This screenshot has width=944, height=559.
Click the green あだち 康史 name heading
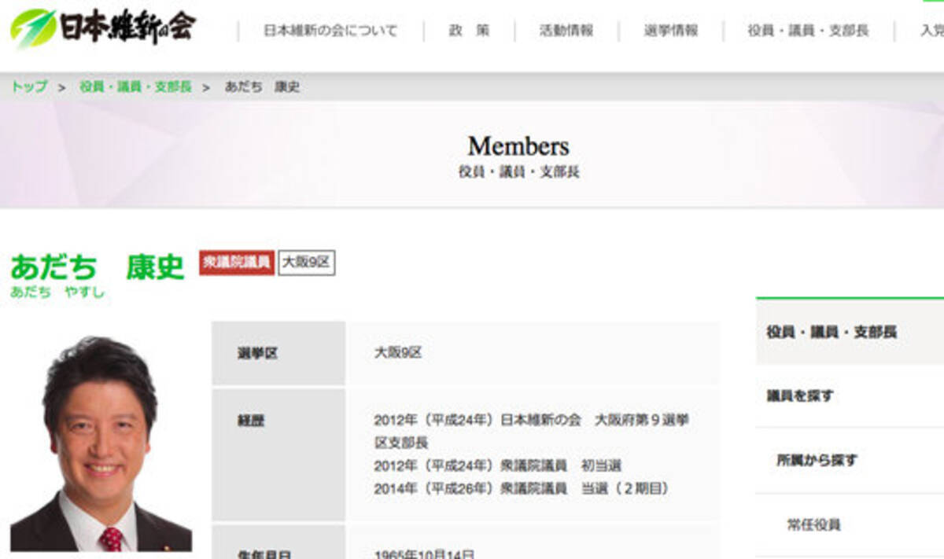click(x=97, y=267)
